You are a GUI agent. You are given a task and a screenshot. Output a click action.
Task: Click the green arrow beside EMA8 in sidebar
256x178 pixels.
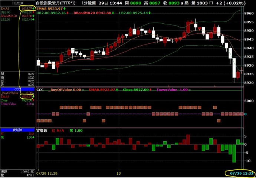point(33,8)
